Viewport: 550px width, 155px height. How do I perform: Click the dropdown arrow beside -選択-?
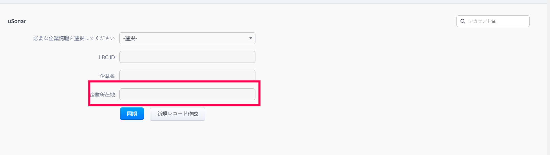250,38
